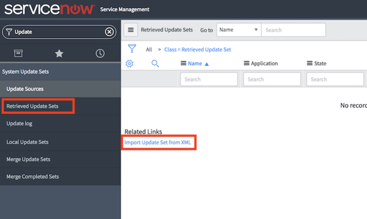Open Retrieved Update Sets module
This screenshot has height=219, width=367.
pos(60,106)
